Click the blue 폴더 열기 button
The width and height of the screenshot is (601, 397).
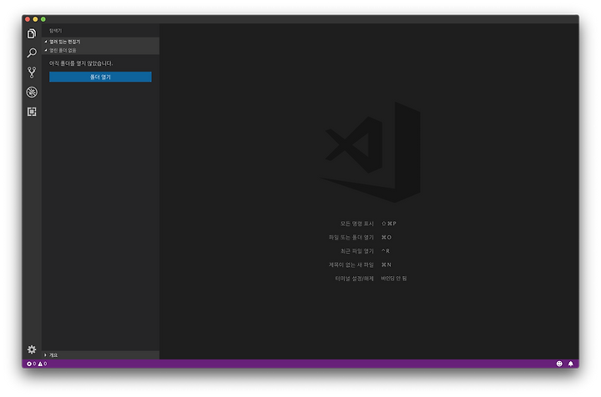coord(100,77)
